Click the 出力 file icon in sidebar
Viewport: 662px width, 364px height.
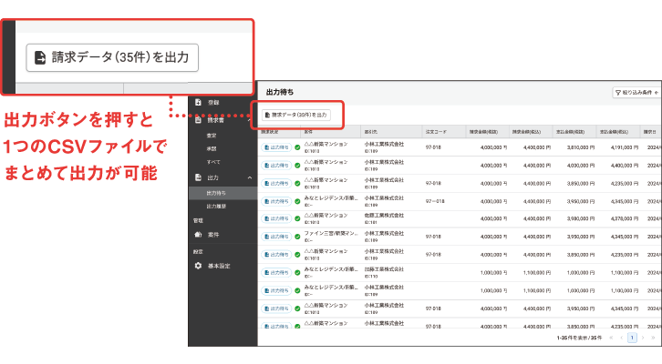(198, 177)
